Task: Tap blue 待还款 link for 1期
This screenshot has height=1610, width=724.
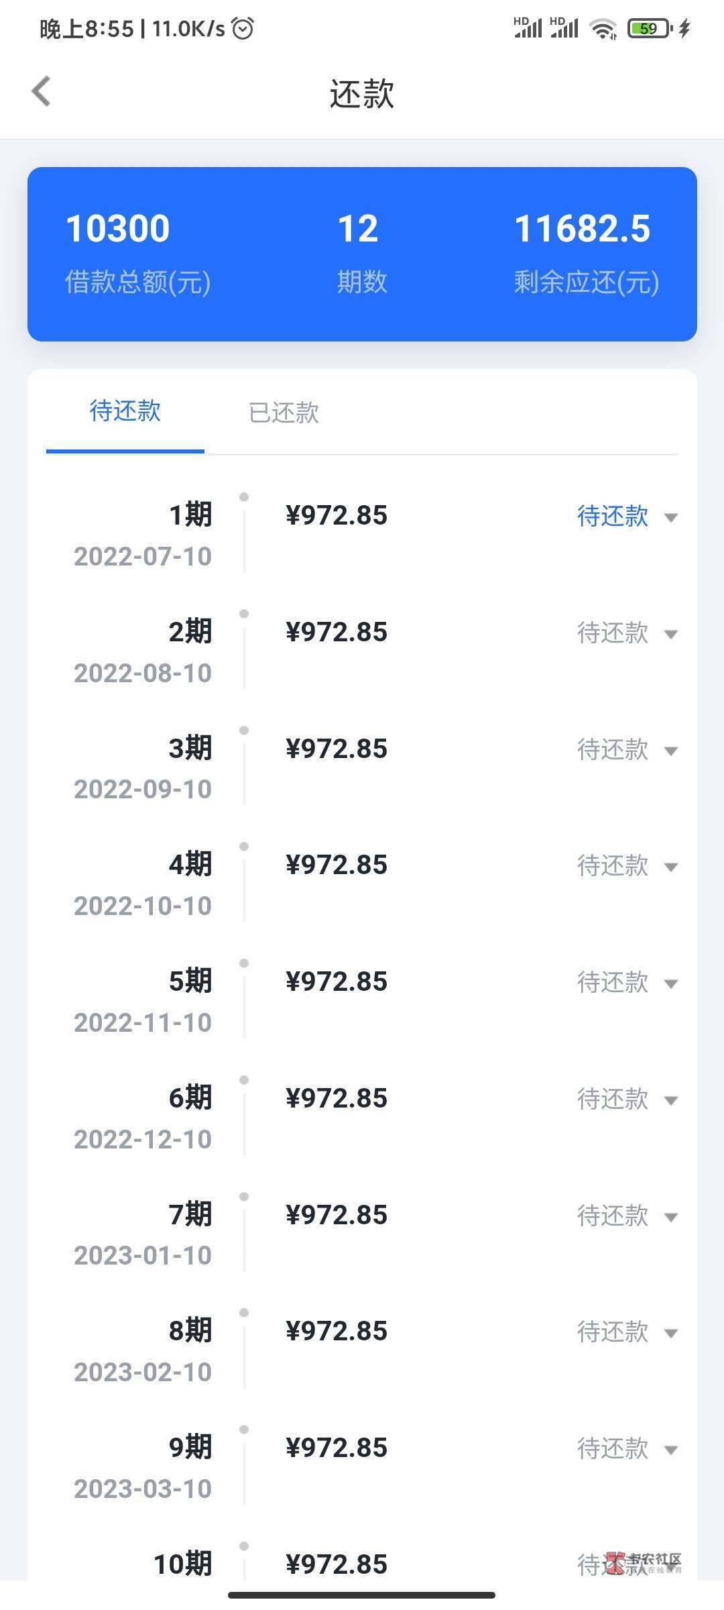Action: point(612,516)
